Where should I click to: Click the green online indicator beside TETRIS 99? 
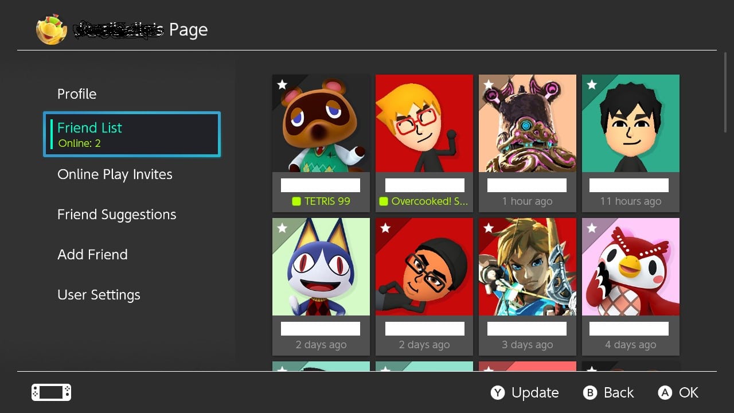296,201
